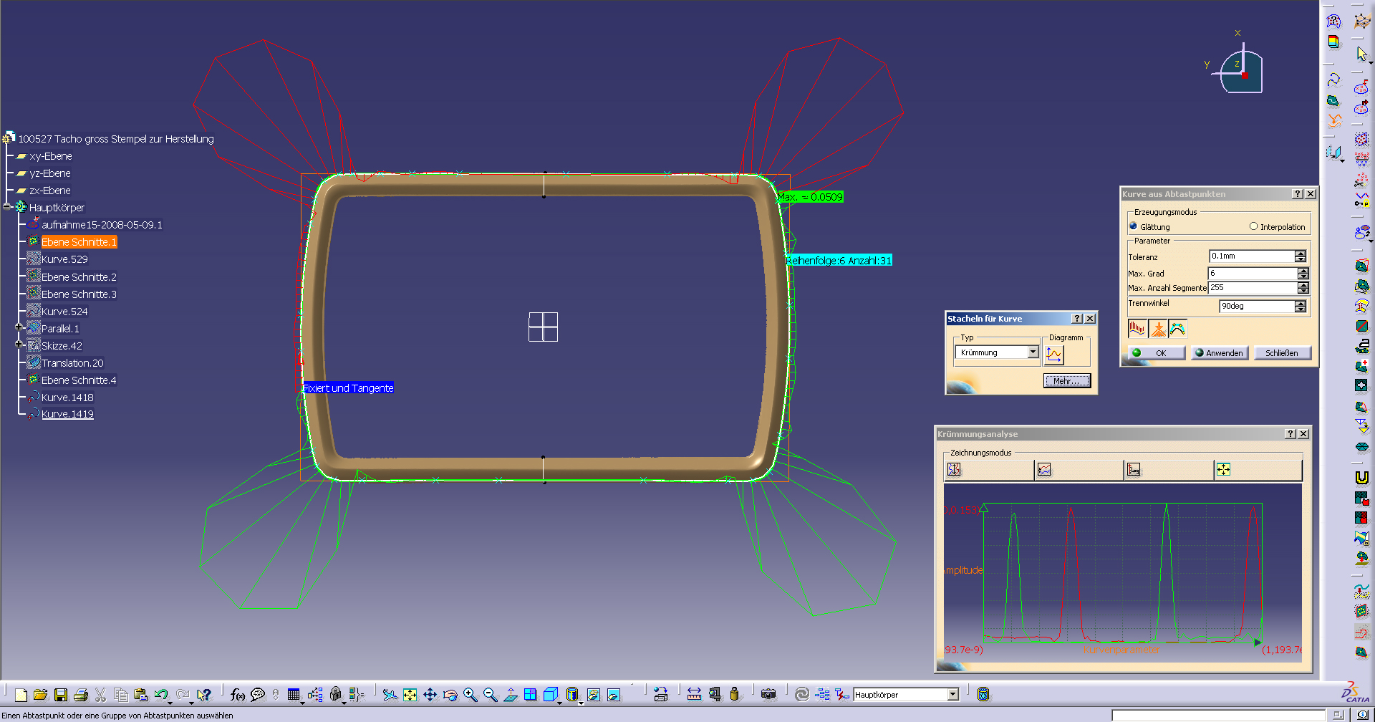
Task: Click the Update all swirl icon
Action: coord(802,695)
